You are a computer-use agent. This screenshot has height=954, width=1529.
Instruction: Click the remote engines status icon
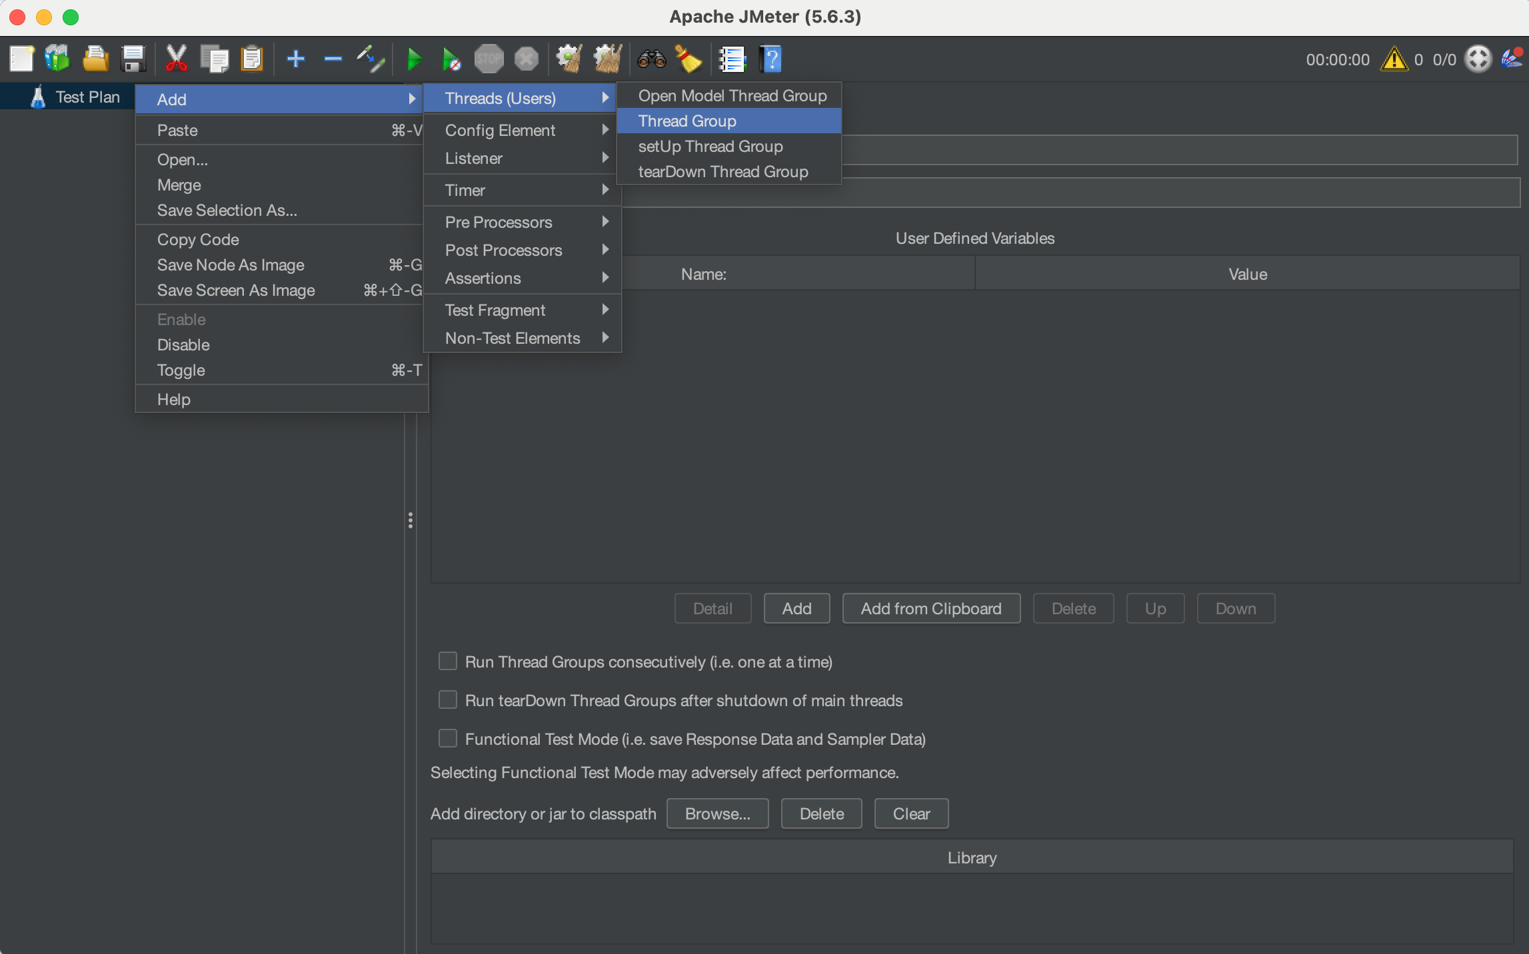coord(1478,59)
